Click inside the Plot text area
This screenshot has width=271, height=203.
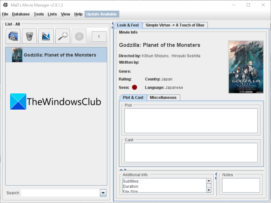point(191,121)
